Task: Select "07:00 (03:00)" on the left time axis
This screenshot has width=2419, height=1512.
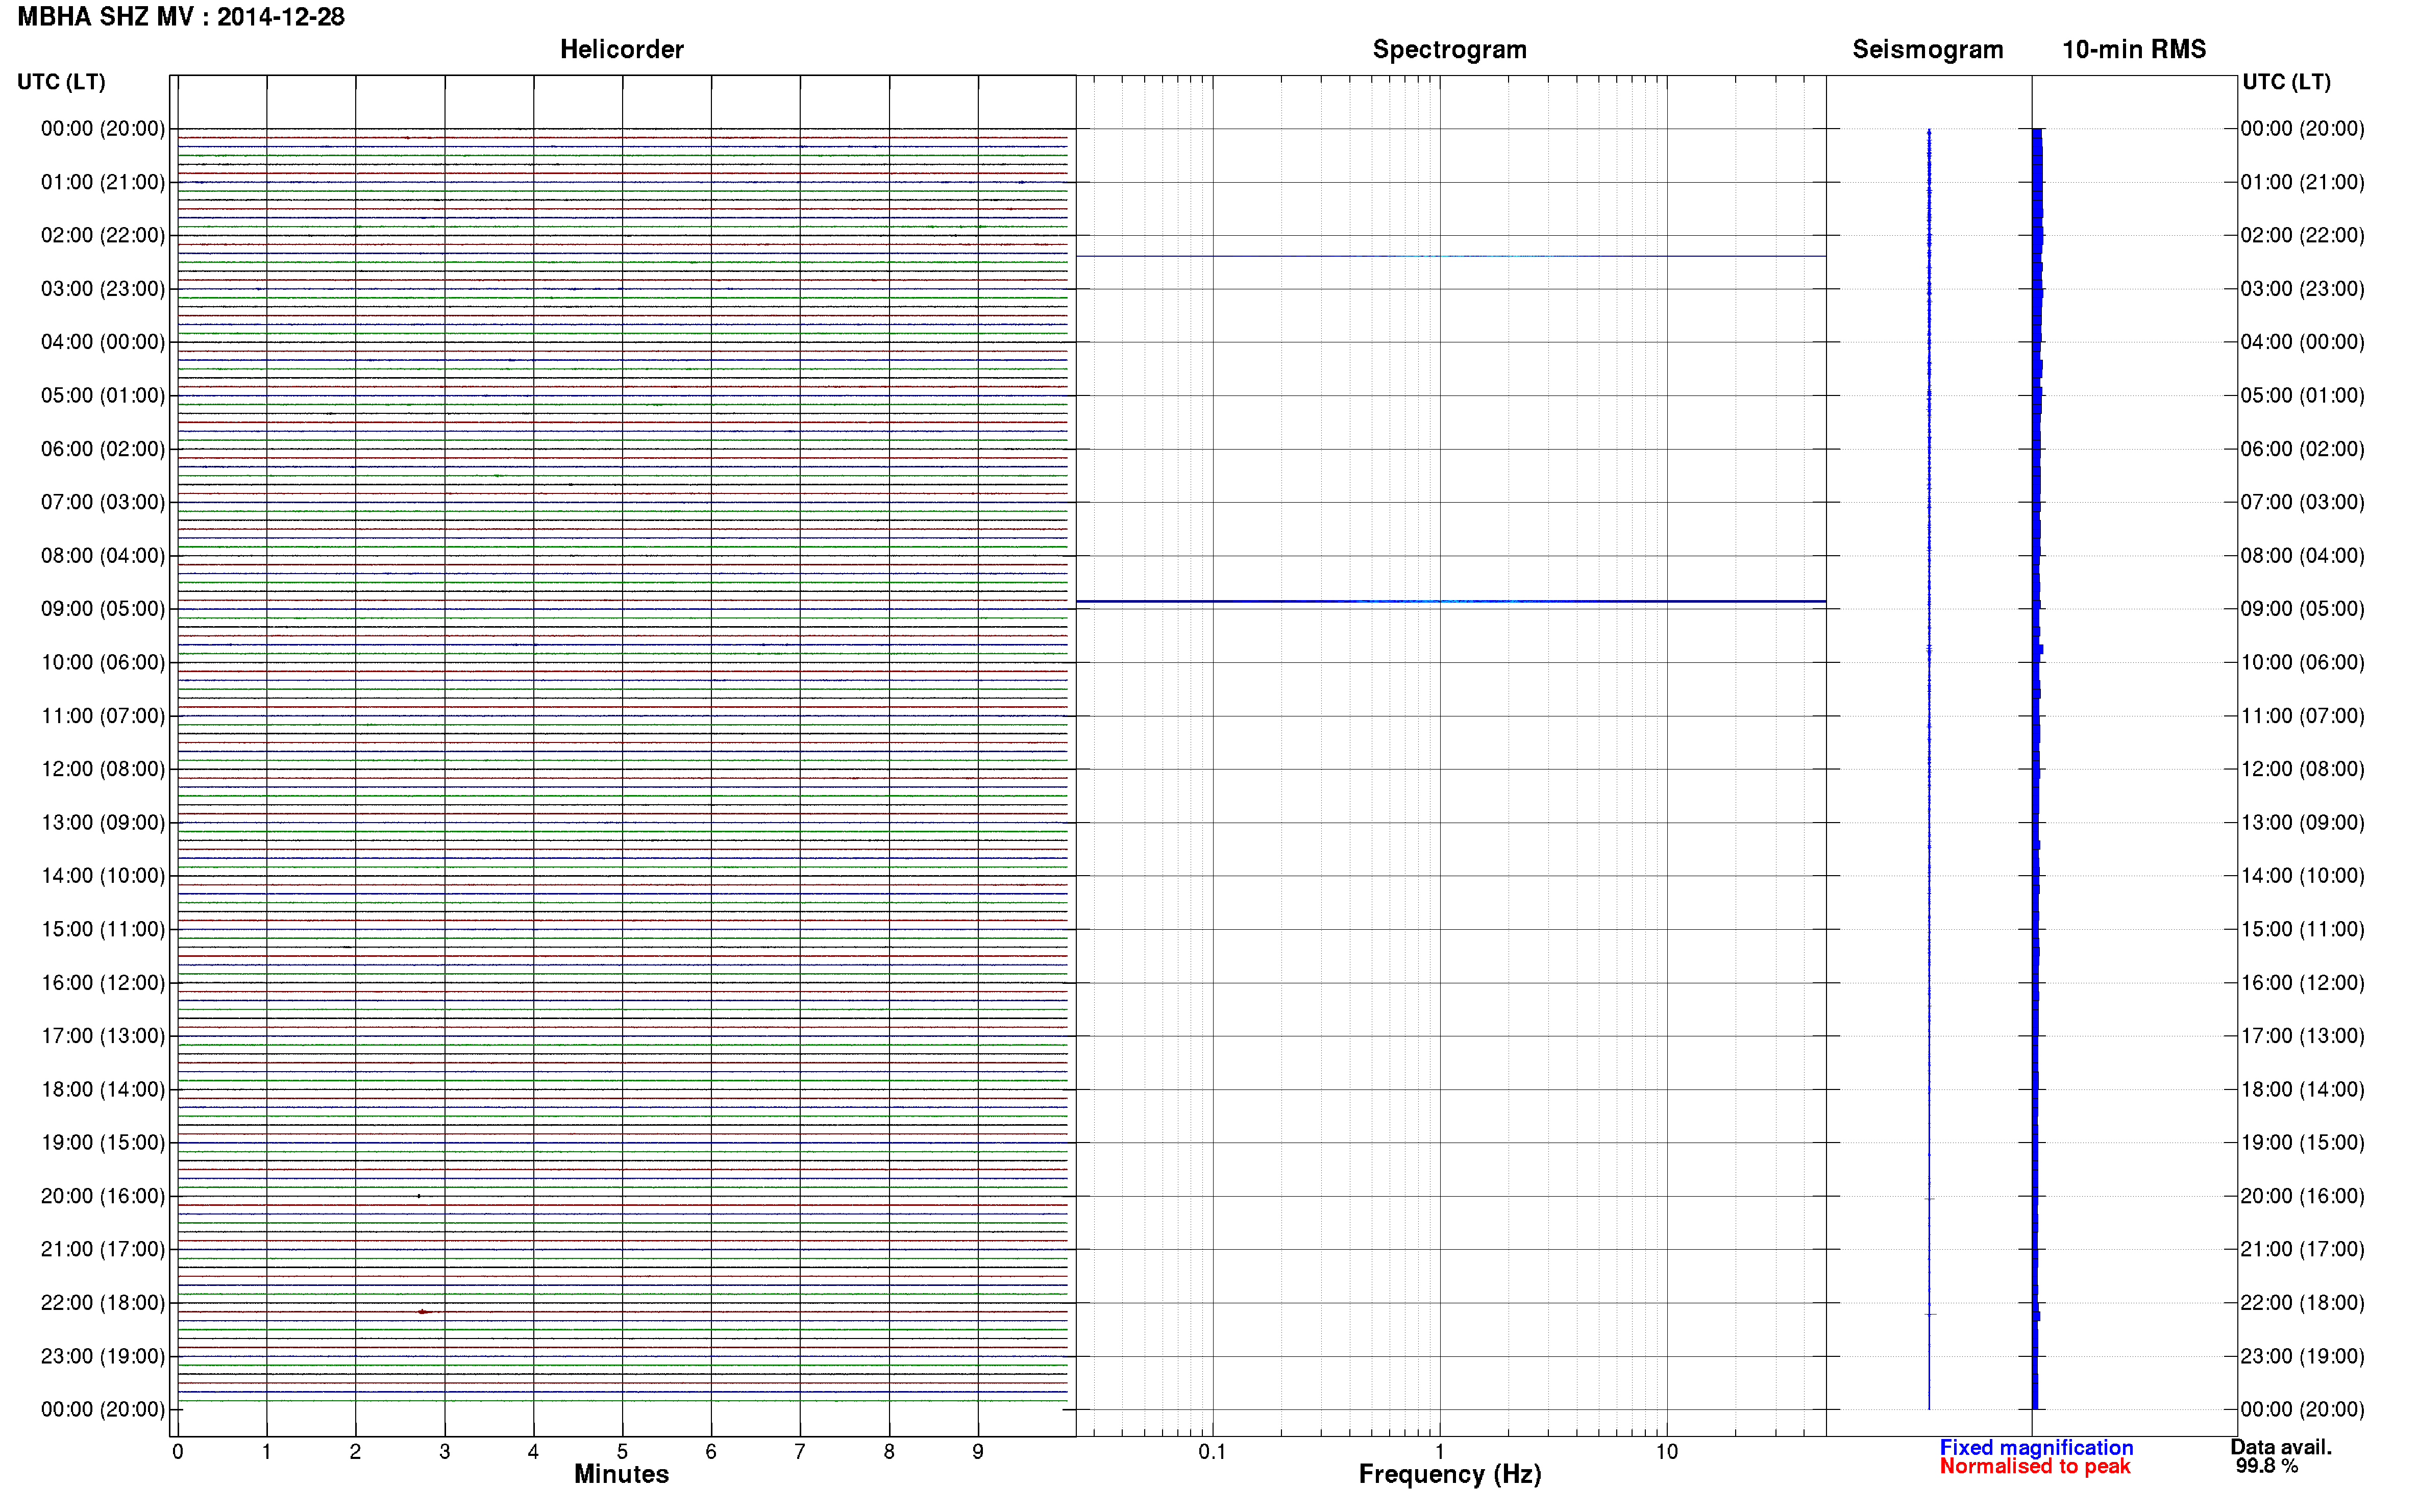Action: tap(103, 502)
